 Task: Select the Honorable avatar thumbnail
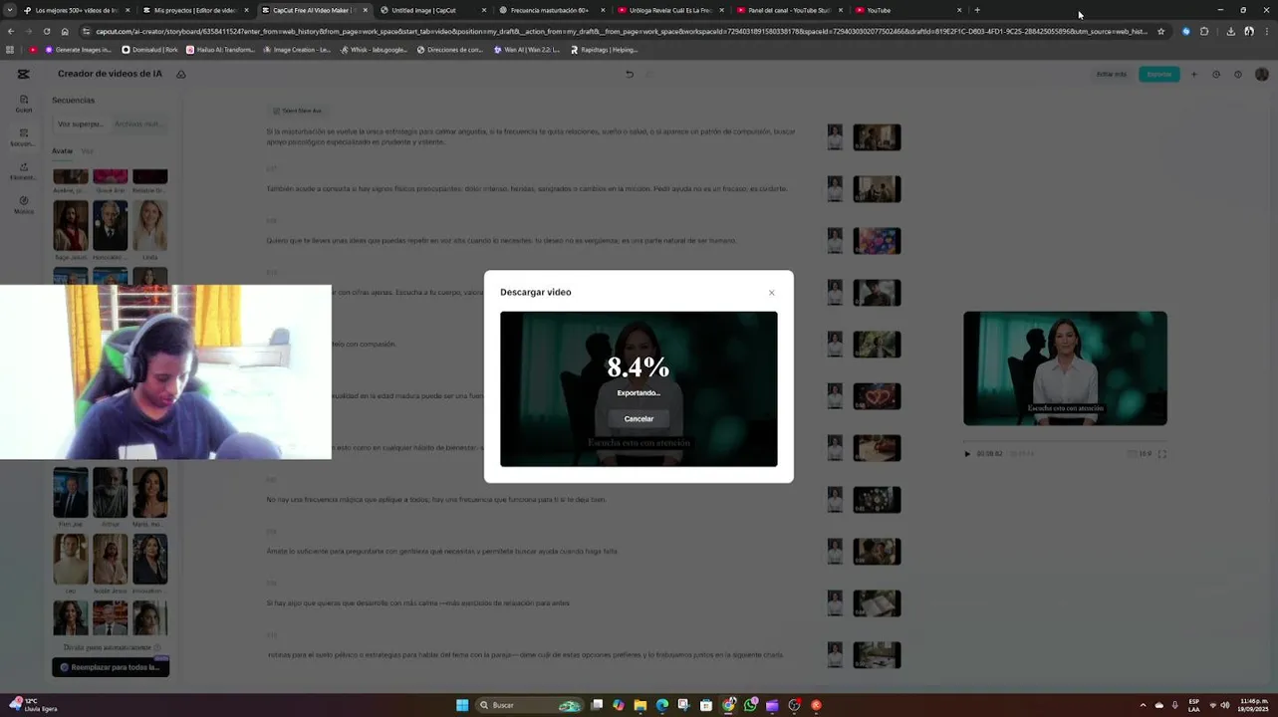point(111,226)
